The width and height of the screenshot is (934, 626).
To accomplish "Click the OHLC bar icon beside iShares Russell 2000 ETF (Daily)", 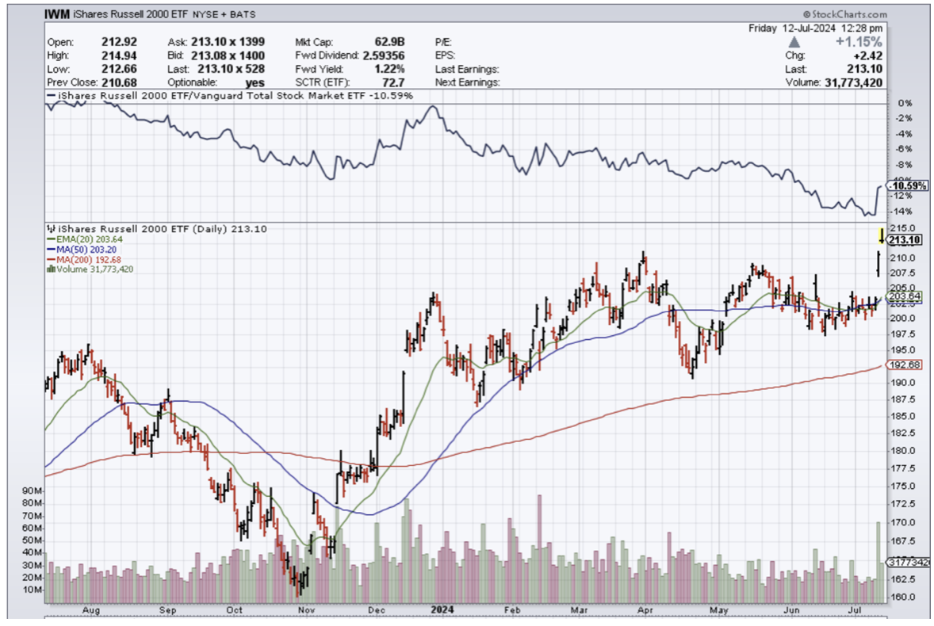I will click(x=51, y=229).
